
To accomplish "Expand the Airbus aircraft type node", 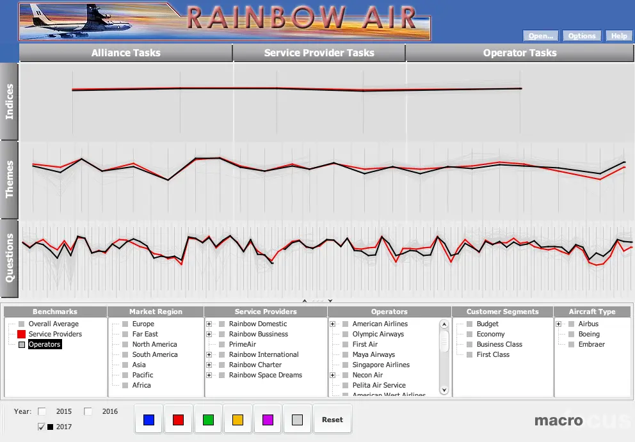I will pyautogui.click(x=559, y=324).
